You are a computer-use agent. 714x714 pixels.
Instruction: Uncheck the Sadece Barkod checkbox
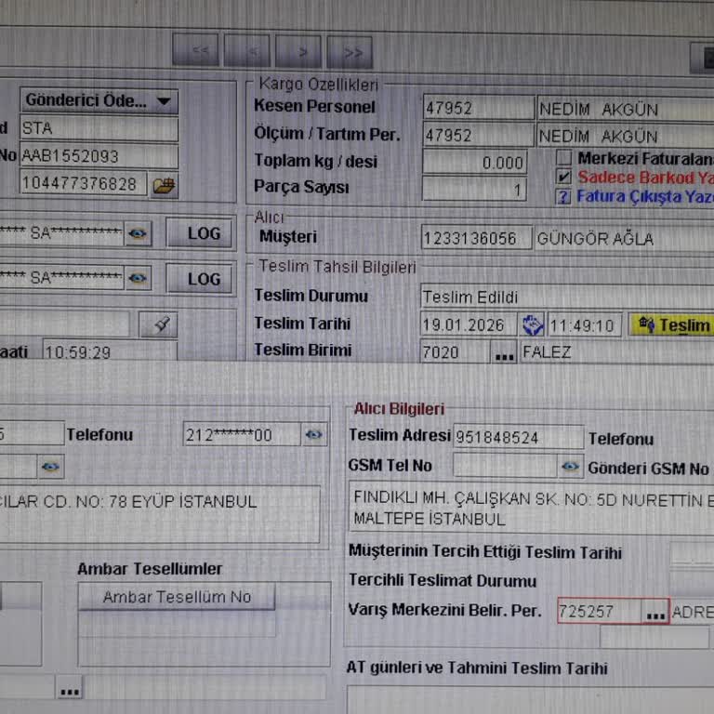point(563,177)
